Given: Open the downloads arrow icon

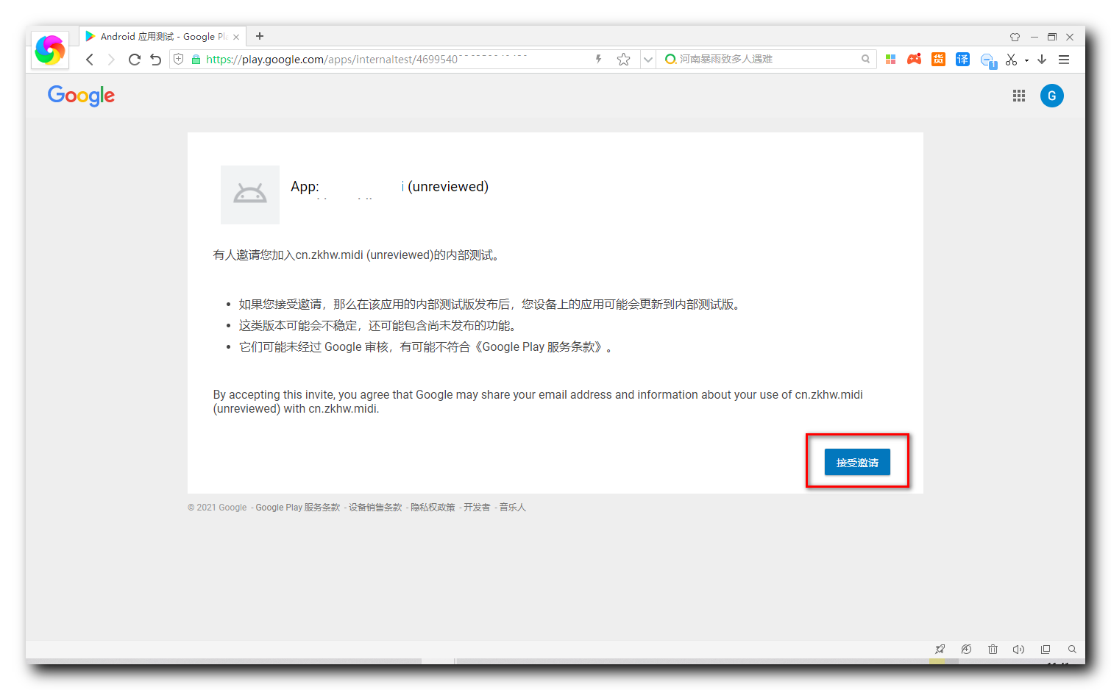Looking at the screenshot, I should pos(1042,60).
